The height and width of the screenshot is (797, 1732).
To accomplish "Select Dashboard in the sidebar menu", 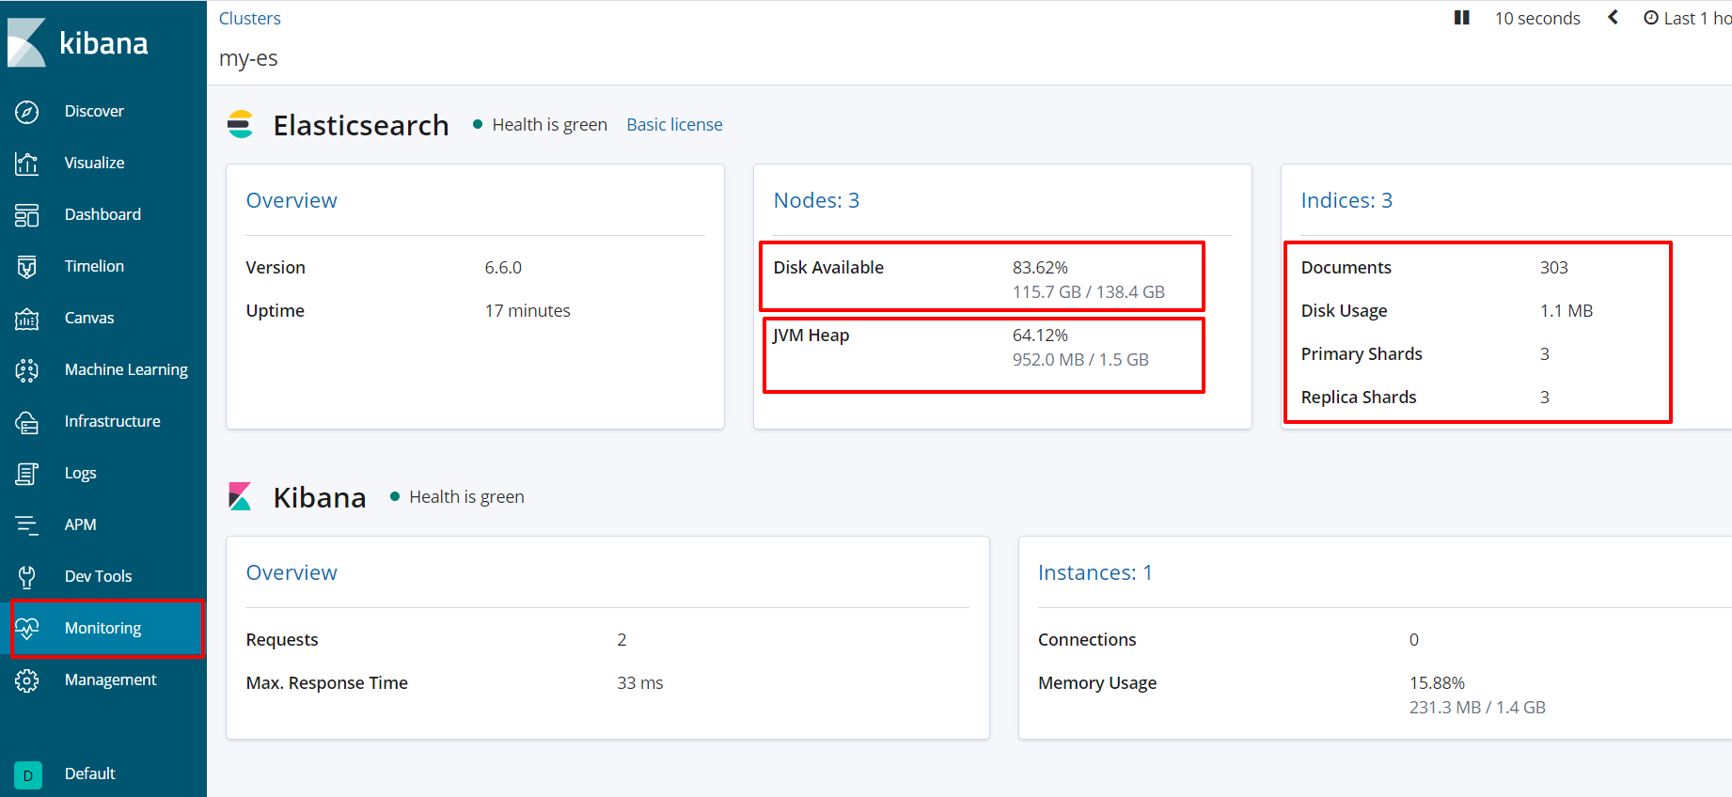I will coord(102,214).
